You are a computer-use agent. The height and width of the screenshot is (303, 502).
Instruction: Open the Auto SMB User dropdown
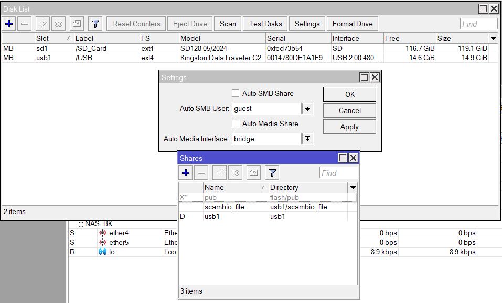click(308, 108)
